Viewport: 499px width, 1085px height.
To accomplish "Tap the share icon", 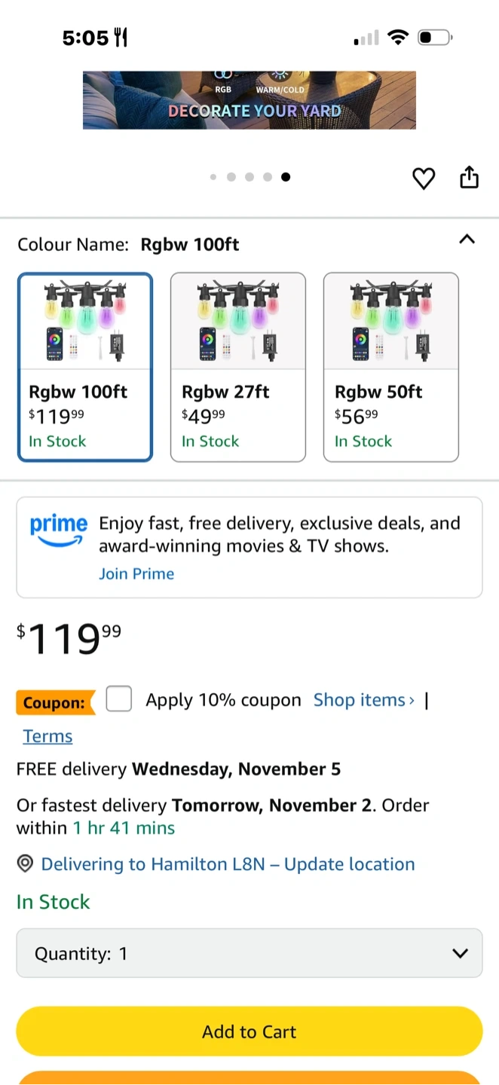I will (x=469, y=177).
